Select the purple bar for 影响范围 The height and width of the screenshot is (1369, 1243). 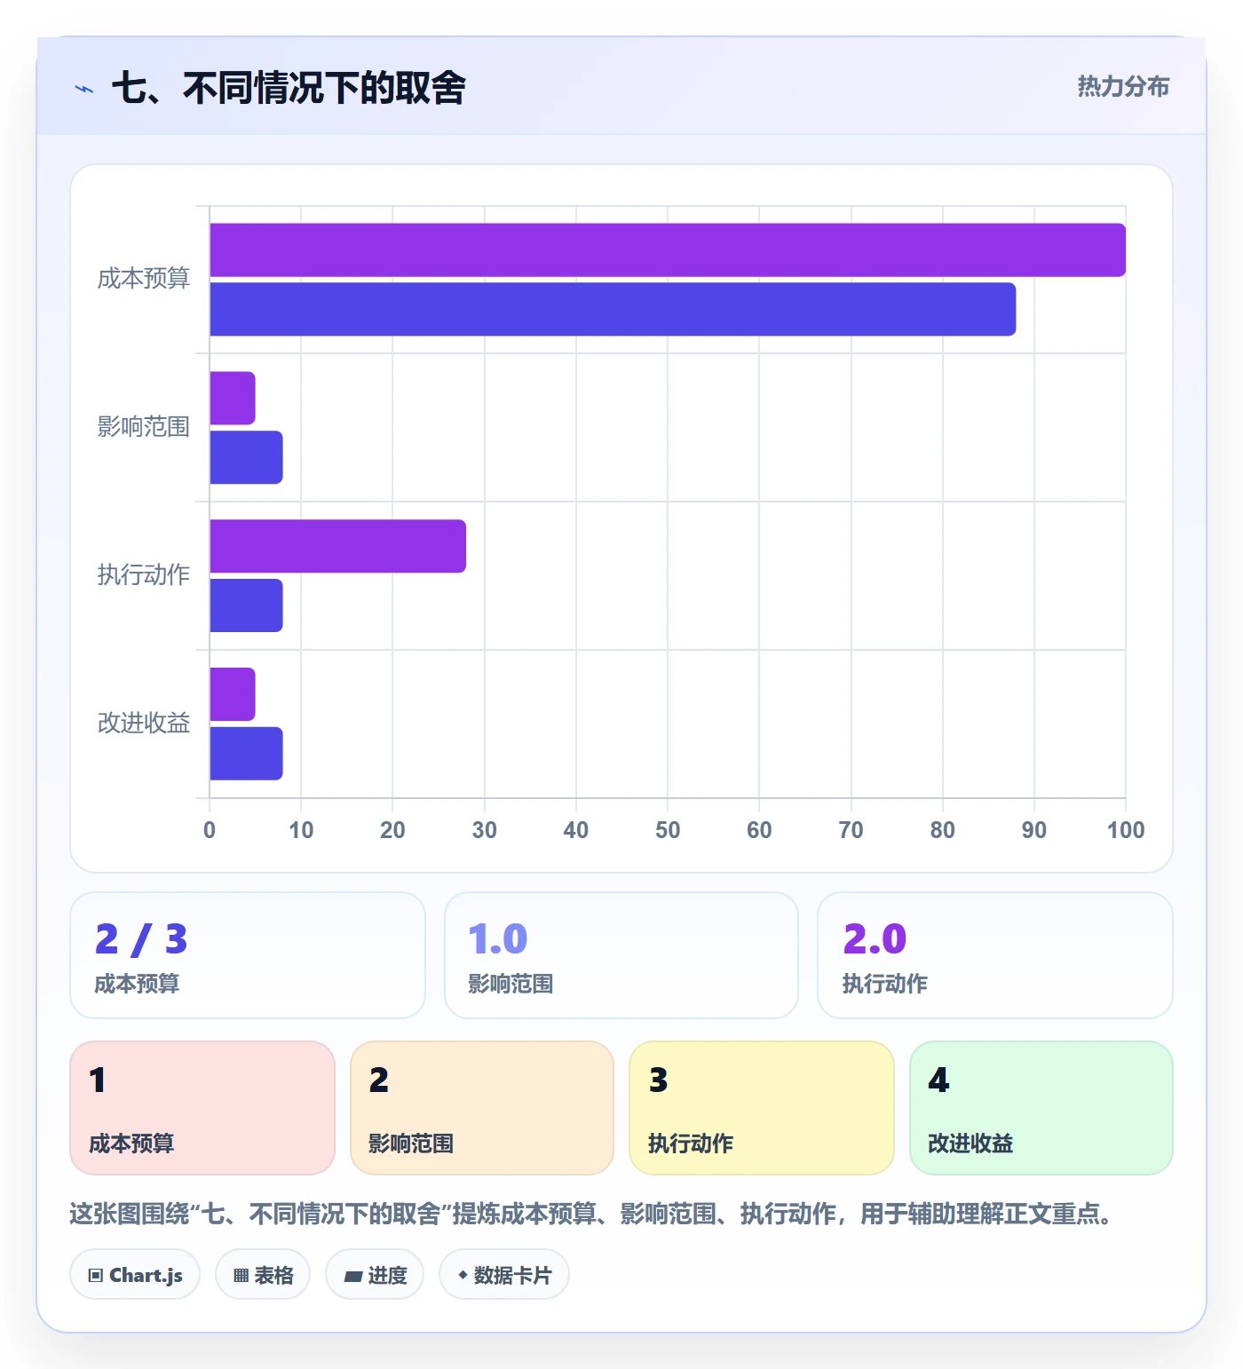(233, 398)
